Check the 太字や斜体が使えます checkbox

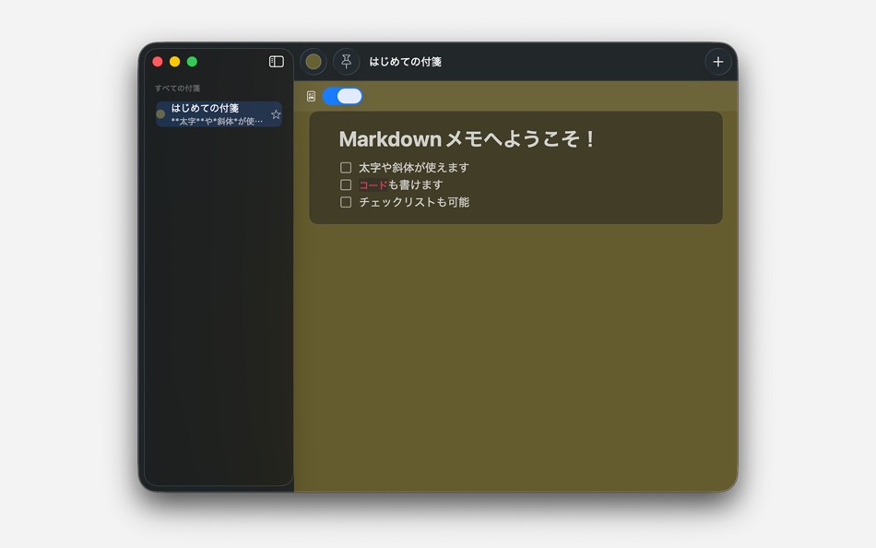point(346,167)
